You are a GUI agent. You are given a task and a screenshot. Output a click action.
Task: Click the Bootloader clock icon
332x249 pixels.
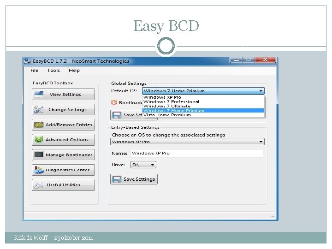114,102
